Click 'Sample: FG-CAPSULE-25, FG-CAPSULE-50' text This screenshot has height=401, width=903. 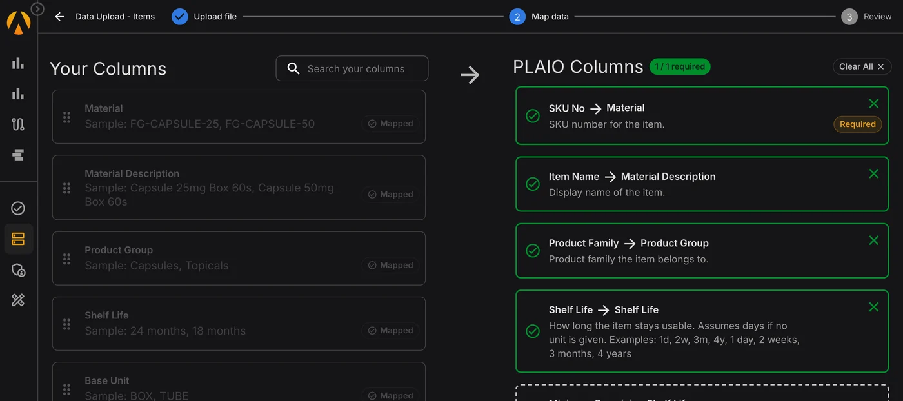coord(200,124)
